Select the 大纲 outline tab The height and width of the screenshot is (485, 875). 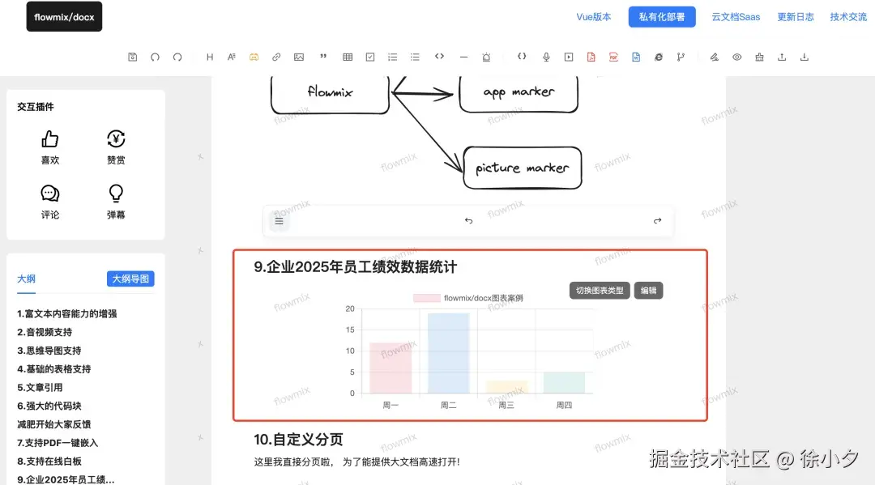tap(26, 279)
